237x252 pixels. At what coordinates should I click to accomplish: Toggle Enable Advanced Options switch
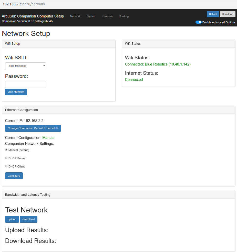(x=198, y=22)
